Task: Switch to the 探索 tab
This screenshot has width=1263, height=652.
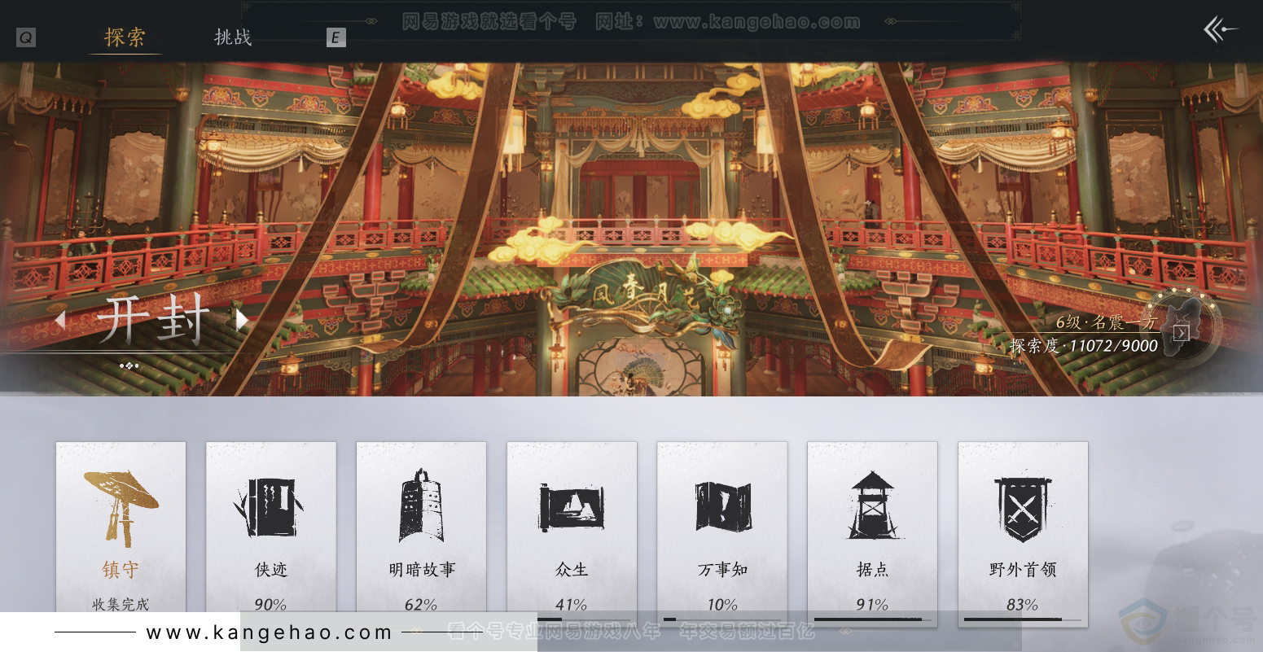Action: pos(125,37)
